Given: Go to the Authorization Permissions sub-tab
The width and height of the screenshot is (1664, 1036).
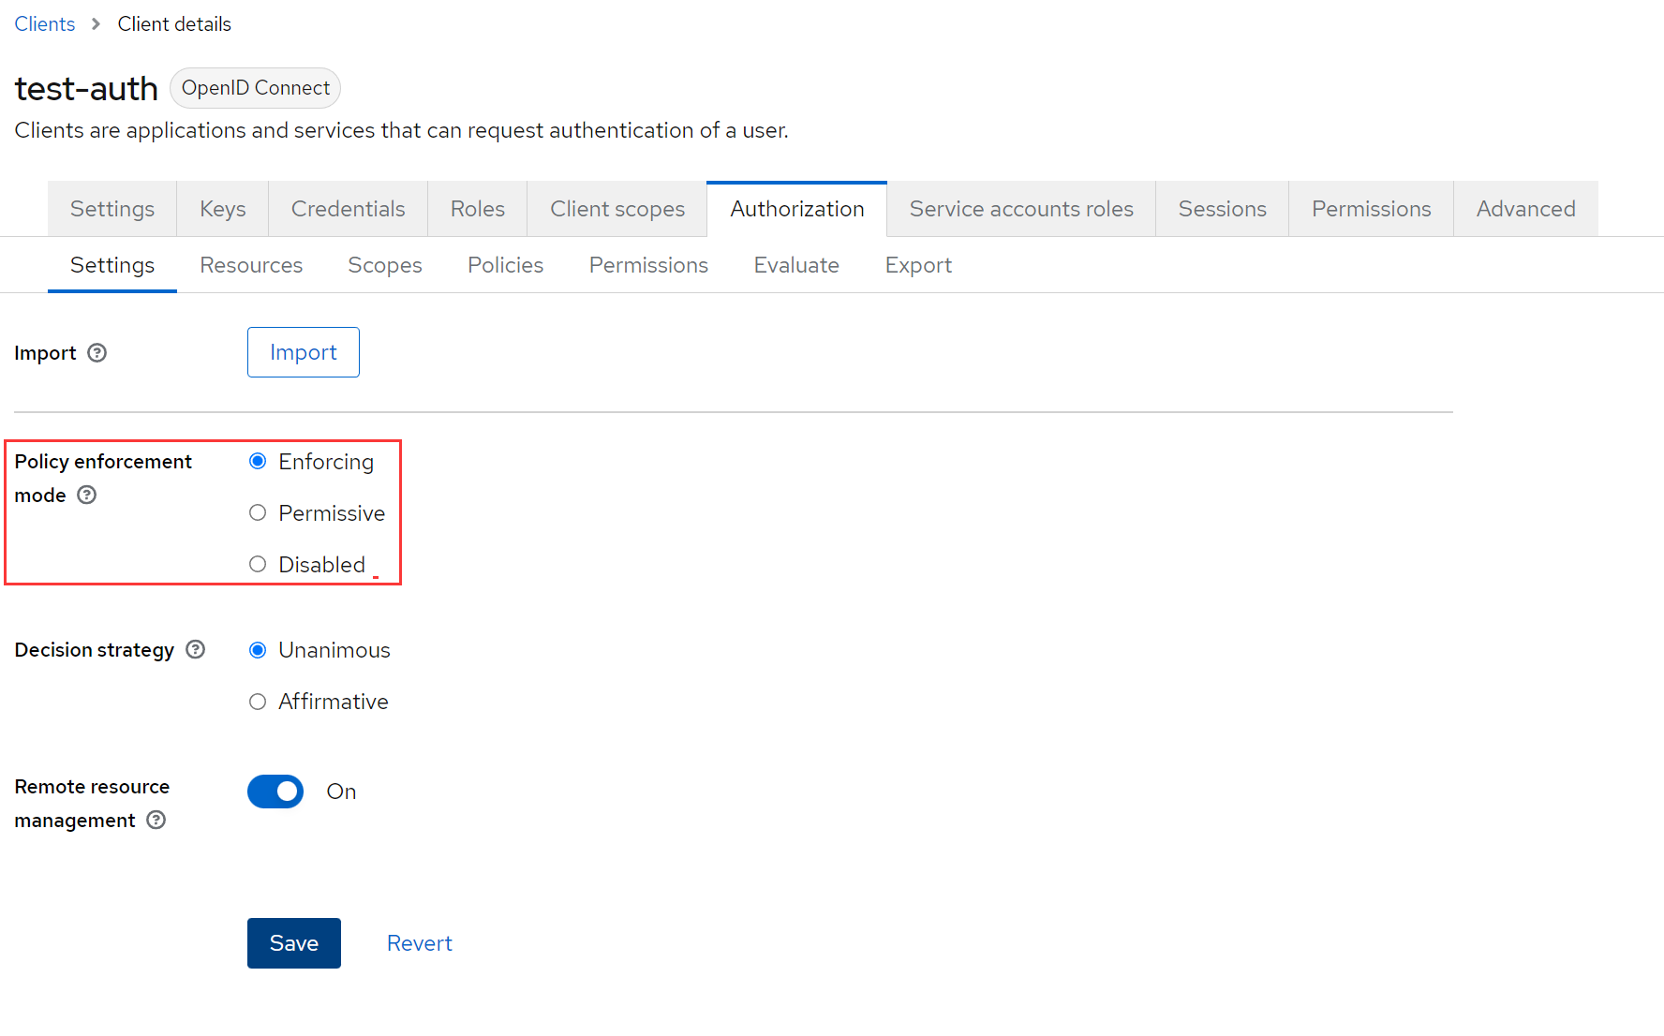Looking at the screenshot, I should click(x=648, y=265).
